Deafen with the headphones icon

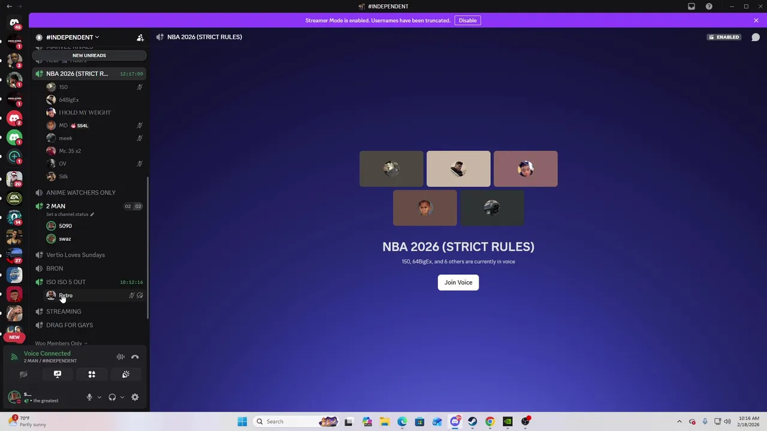(112, 397)
